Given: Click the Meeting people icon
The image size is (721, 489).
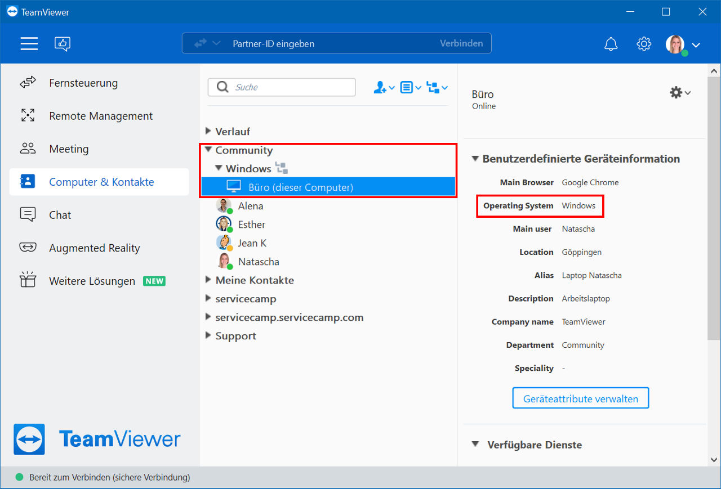Looking at the screenshot, I should pos(28,149).
